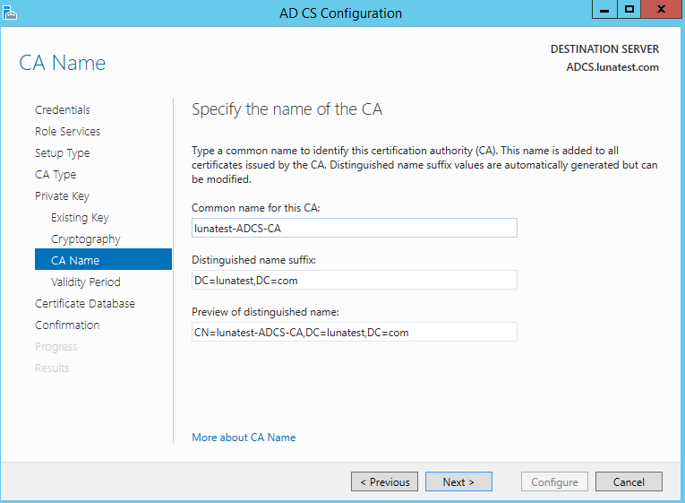Click the AD CS Configuration title bar text
Viewport: 685px width, 503px height.
(x=341, y=13)
